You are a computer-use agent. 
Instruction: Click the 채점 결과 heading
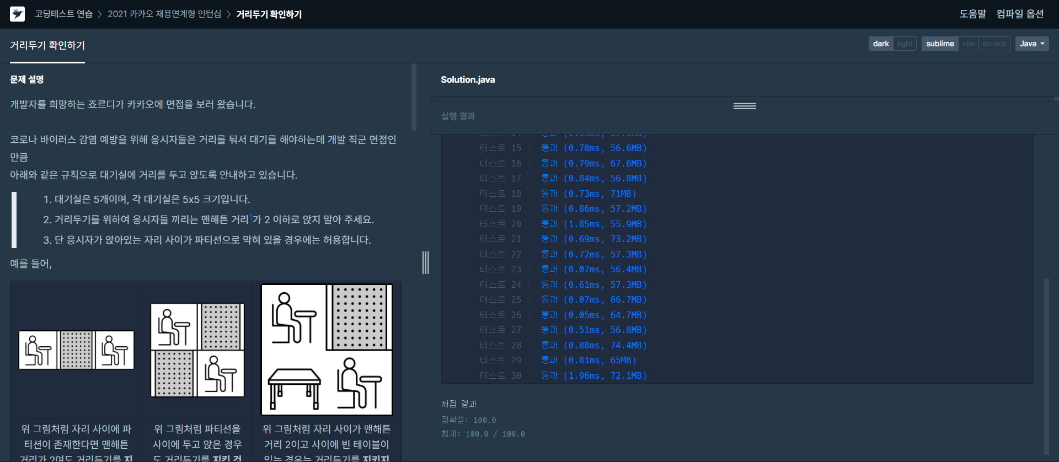[x=459, y=404]
